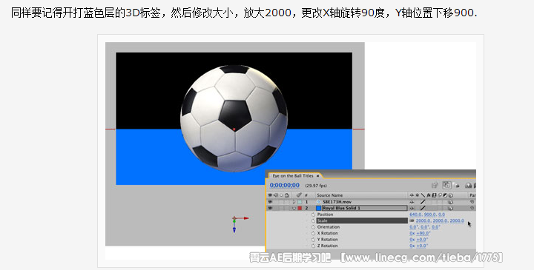Click the 0;00;00;00 current timecode
The height and width of the screenshot is (270, 534).
pos(284,186)
